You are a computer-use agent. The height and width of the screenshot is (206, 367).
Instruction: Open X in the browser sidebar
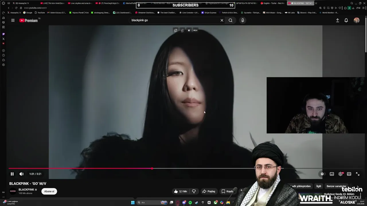coord(3,39)
